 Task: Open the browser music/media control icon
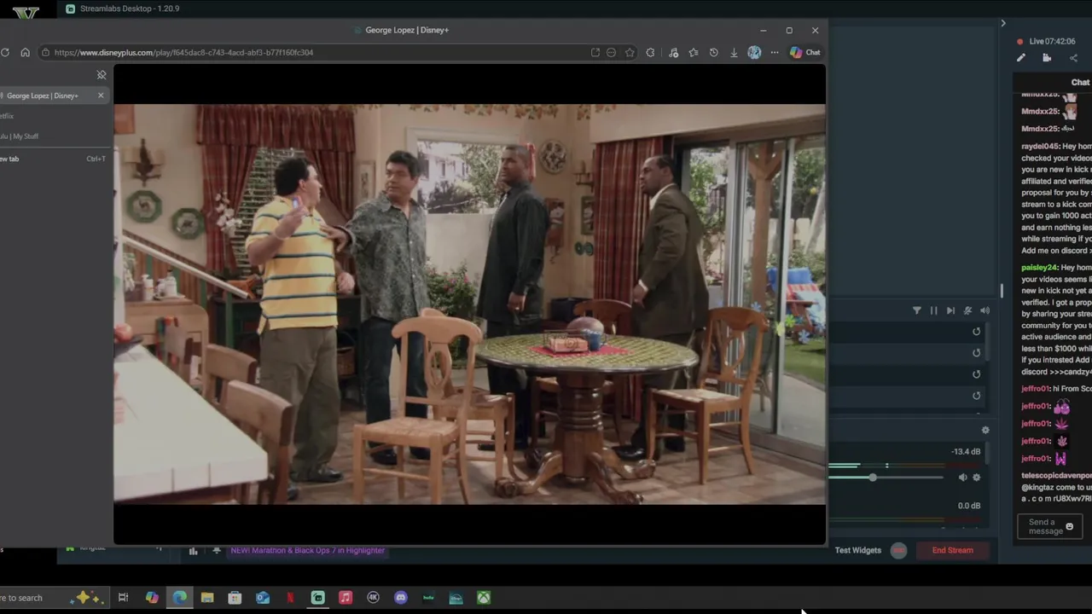point(673,52)
